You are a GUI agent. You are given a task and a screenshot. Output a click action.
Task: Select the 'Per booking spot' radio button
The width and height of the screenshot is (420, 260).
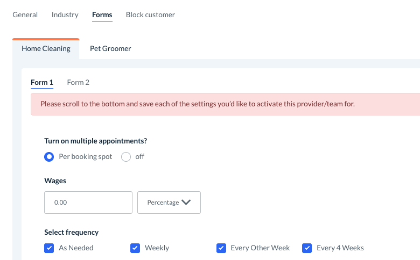click(x=49, y=157)
